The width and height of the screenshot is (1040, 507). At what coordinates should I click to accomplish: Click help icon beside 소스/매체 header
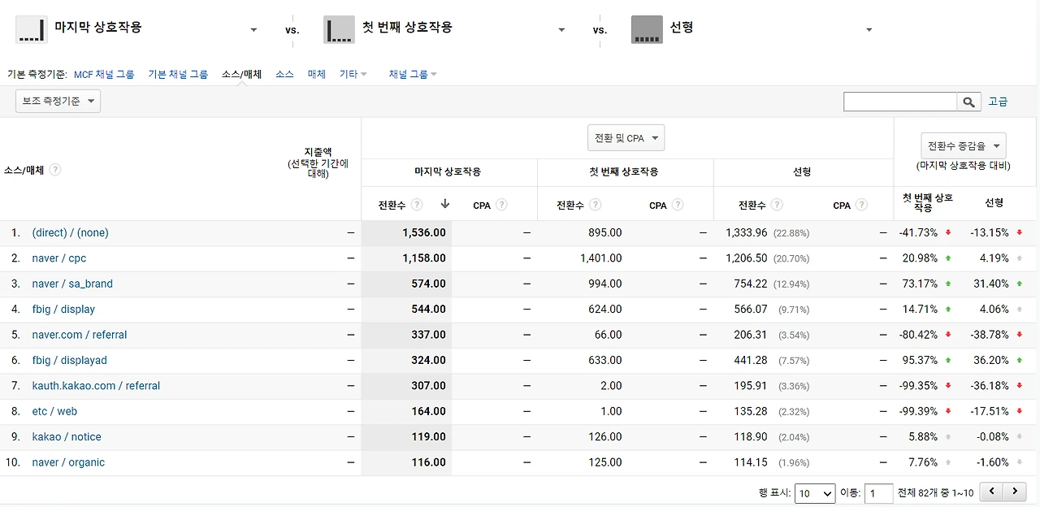55,170
